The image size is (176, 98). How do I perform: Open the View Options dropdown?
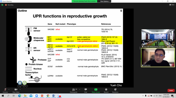pyautogui.click(x=105, y=1)
